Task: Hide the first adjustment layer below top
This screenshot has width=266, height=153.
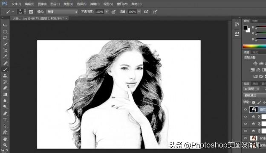Action: pyautogui.click(x=245, y=117)
